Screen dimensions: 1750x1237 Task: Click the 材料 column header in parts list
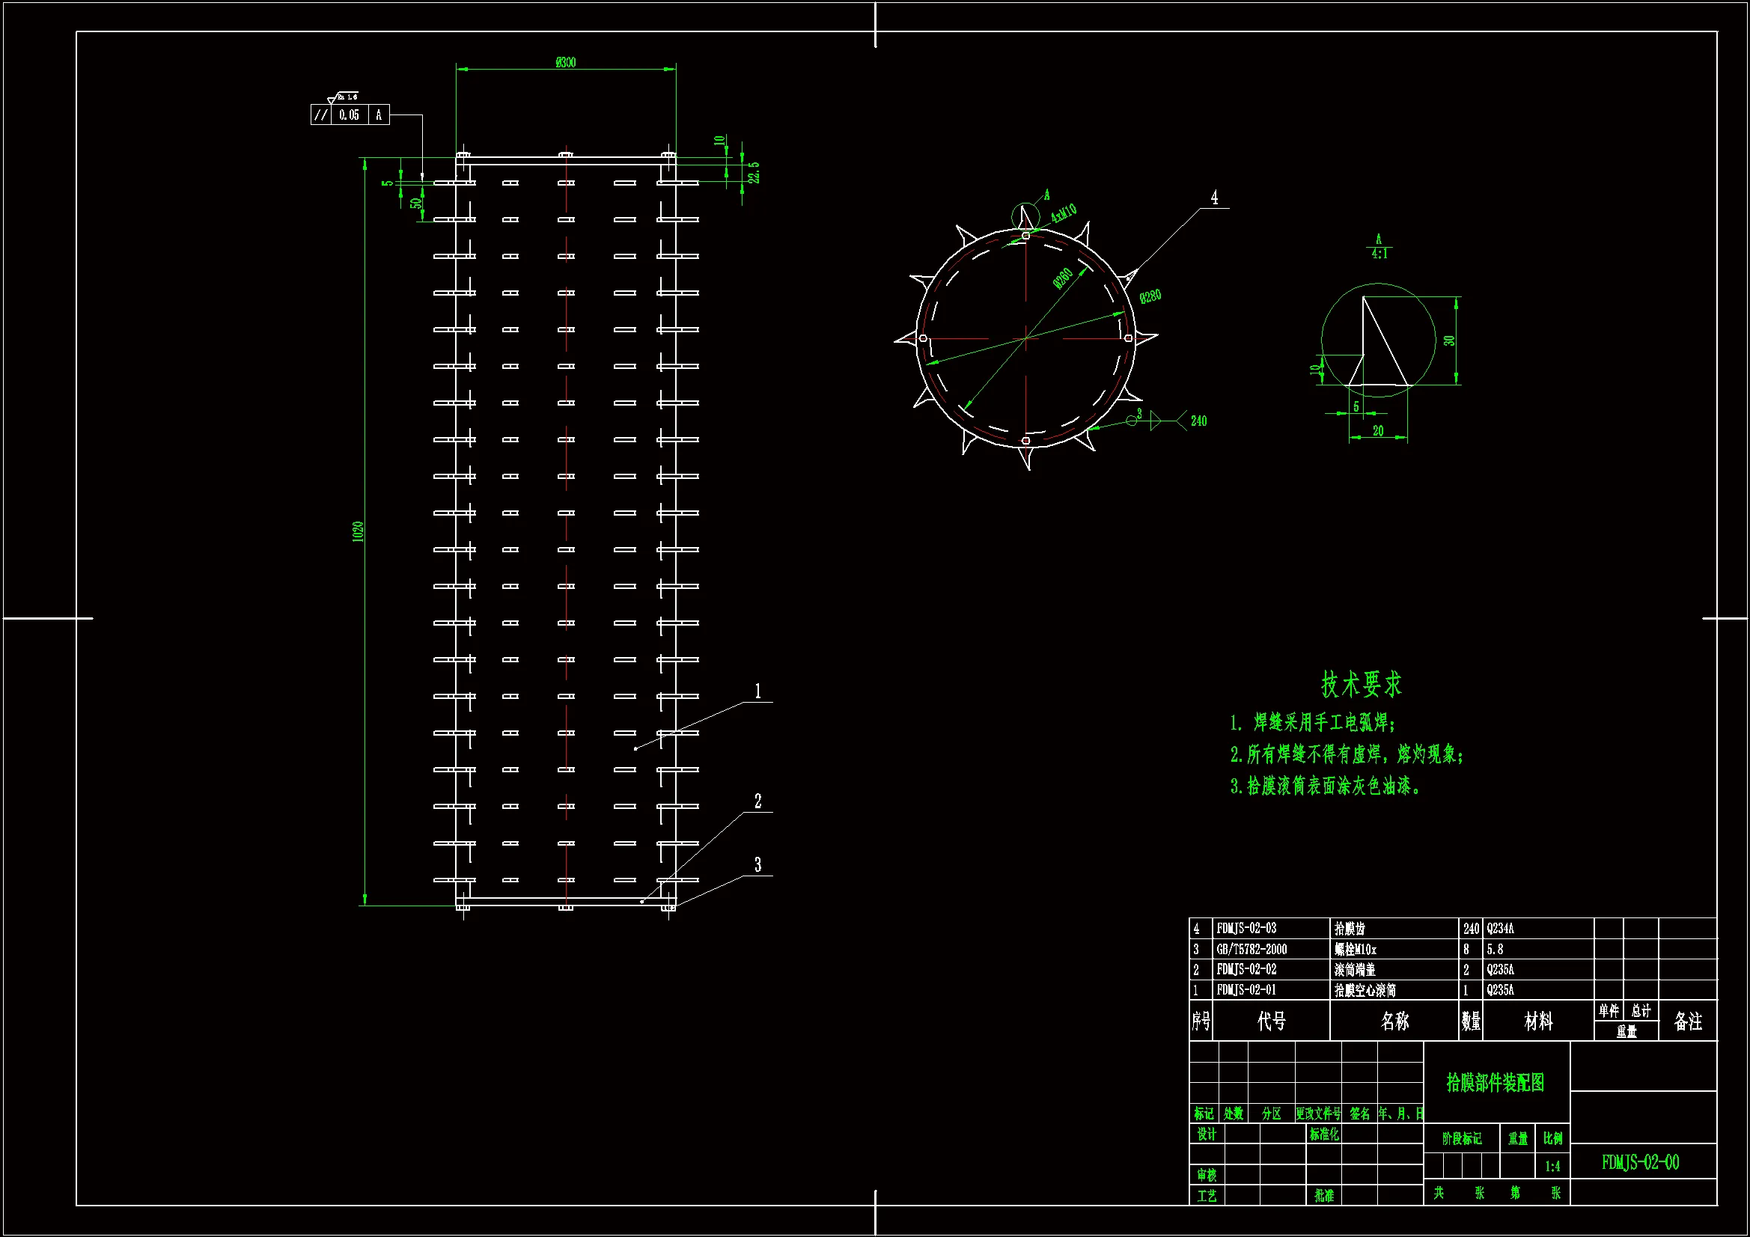(1537, 1021)
